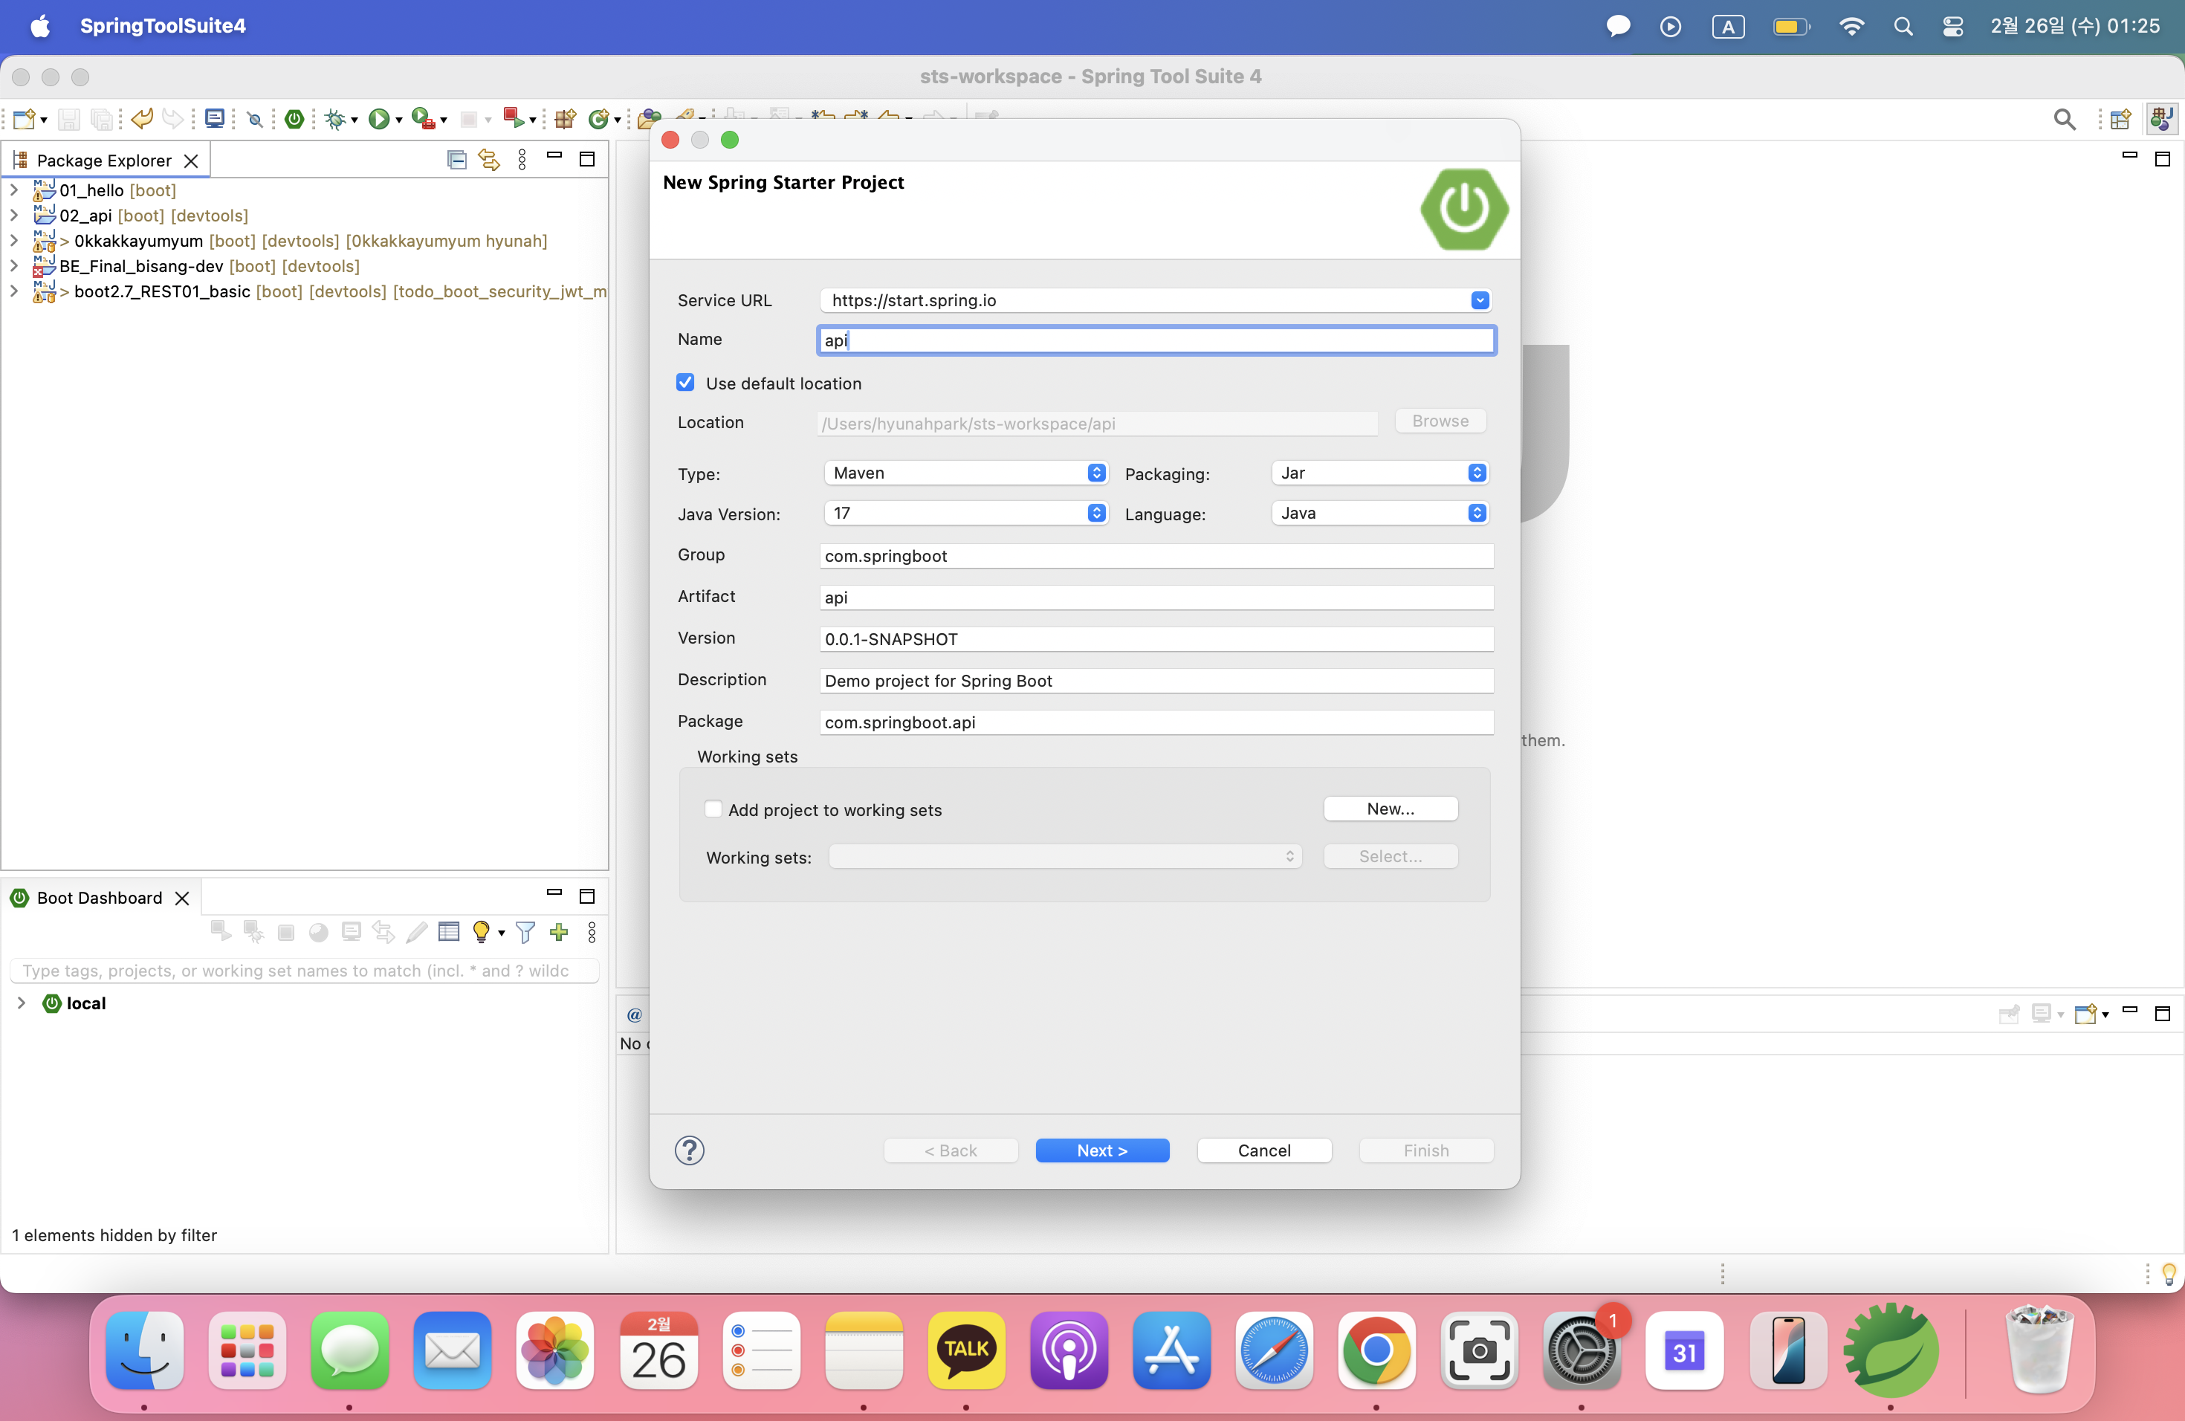Open the Service URL dropdown
The image size is (2185, 1421).
(1480, 300)
